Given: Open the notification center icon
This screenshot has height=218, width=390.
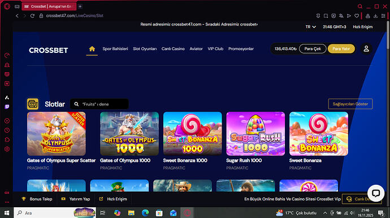Looking at the screenshot, I should pyautogui.click(x=381, y=213).
